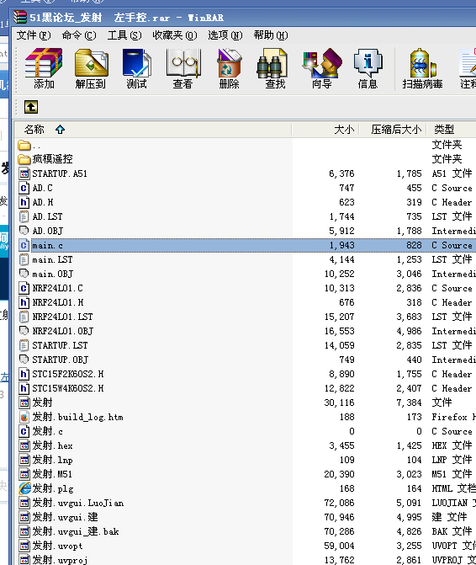The width and height of the screenshot is (476, 565).
Task: Open the 帮助(H) menu
Action: coord(271,35)
